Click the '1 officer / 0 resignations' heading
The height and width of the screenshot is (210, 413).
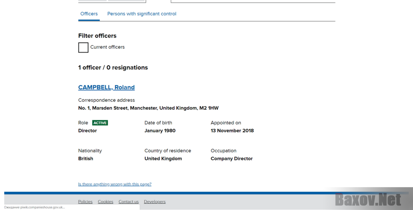113,68
